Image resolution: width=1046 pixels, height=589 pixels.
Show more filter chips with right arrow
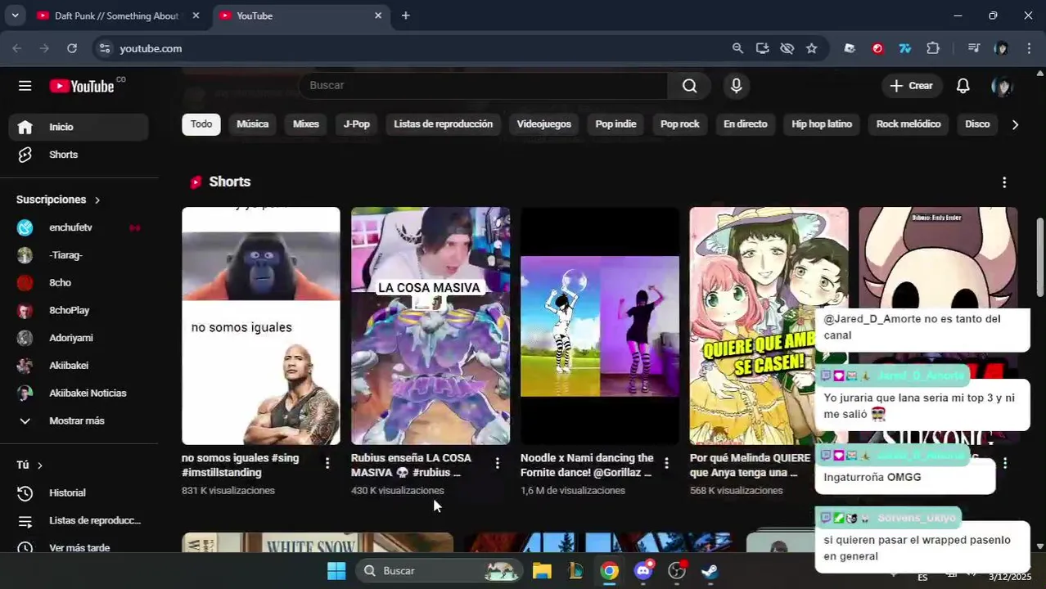(1015, 124)
